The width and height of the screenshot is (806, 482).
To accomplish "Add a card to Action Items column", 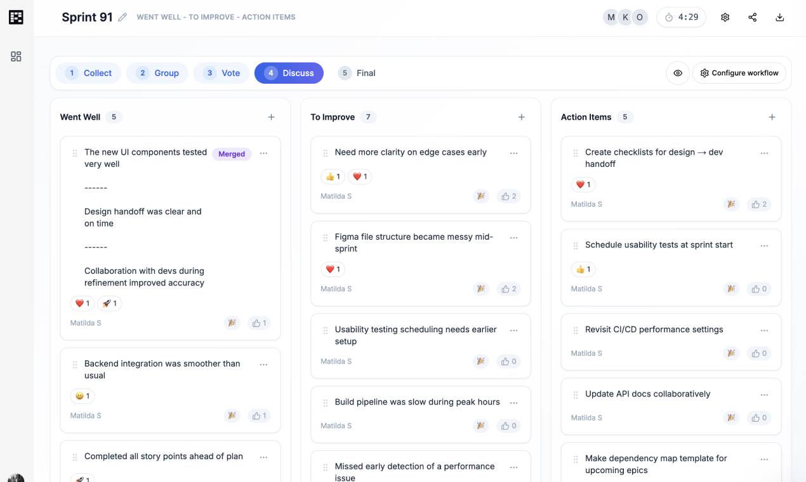I will (x=772, y=117).
